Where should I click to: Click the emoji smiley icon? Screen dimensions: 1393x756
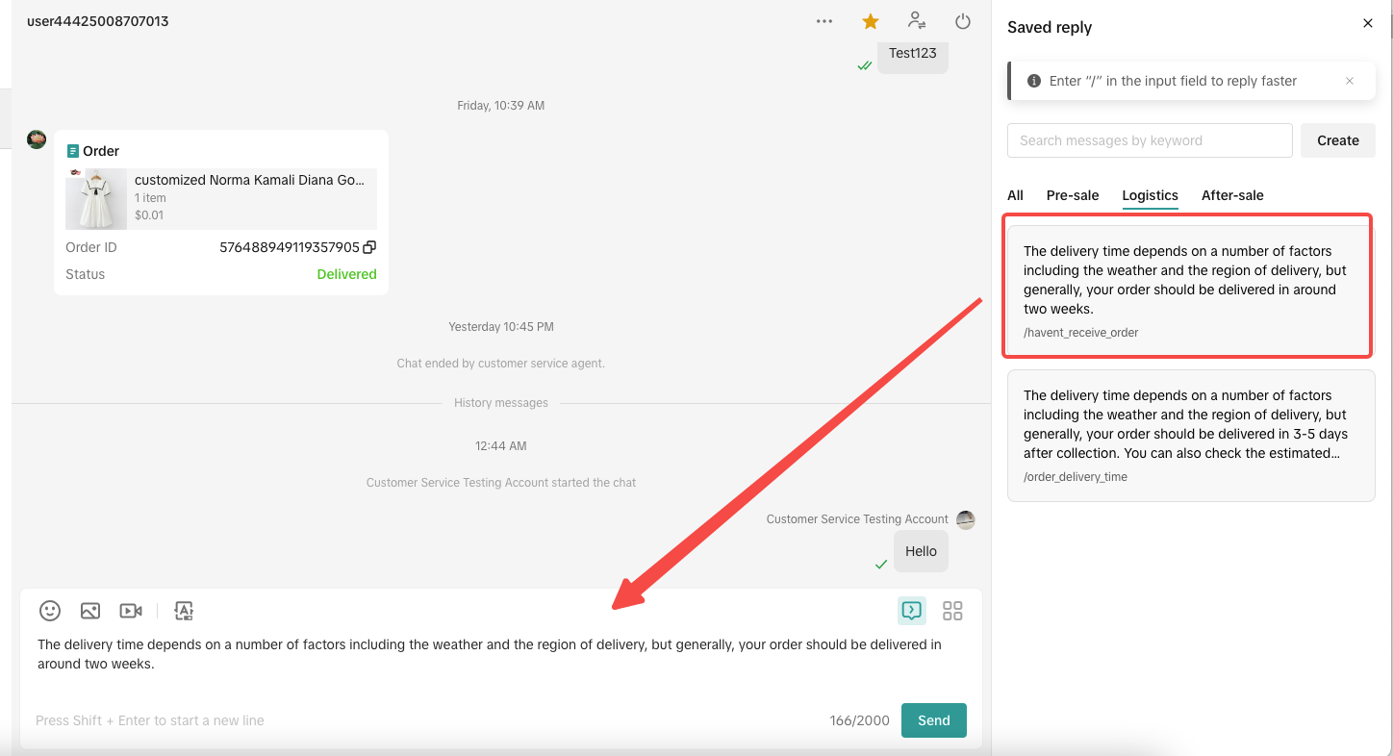(50, 611)
